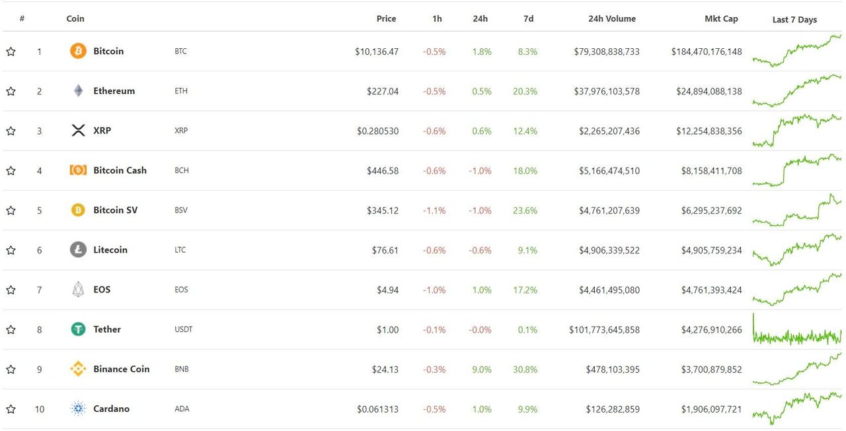Click the Bitcoin orange logo icon
Image resolution: width=846 pixels, height=431 pixels.
click(x=78, y=51)
